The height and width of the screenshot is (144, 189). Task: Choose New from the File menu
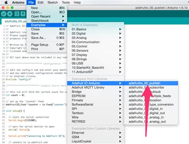tap(47, 8)
